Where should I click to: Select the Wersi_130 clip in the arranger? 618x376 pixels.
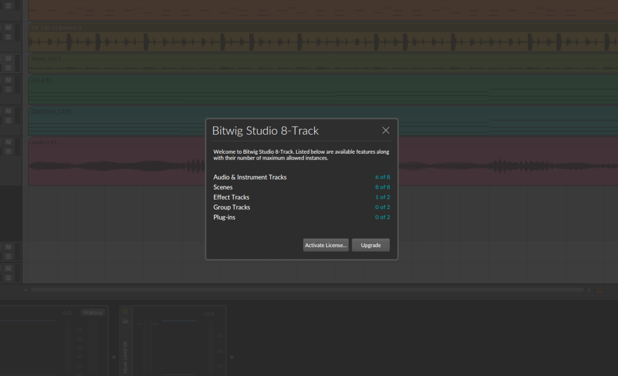pos(323,63)
